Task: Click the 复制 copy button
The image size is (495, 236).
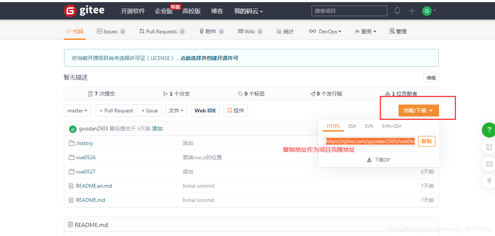Action: (x=426, y=141)
